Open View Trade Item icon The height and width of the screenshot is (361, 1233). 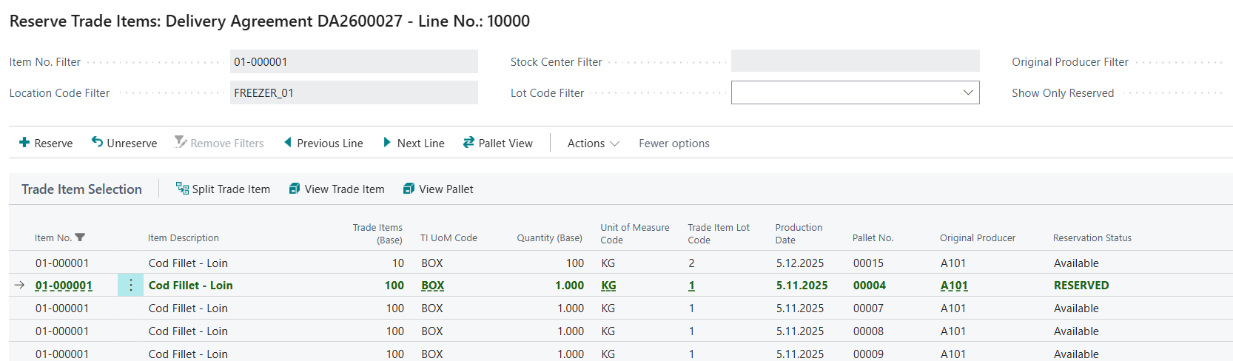click(x=295, y=189)
